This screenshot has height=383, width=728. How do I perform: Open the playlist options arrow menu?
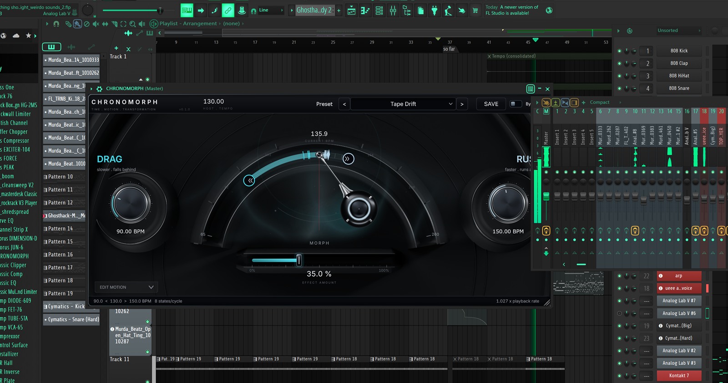(x=47, y=24)
